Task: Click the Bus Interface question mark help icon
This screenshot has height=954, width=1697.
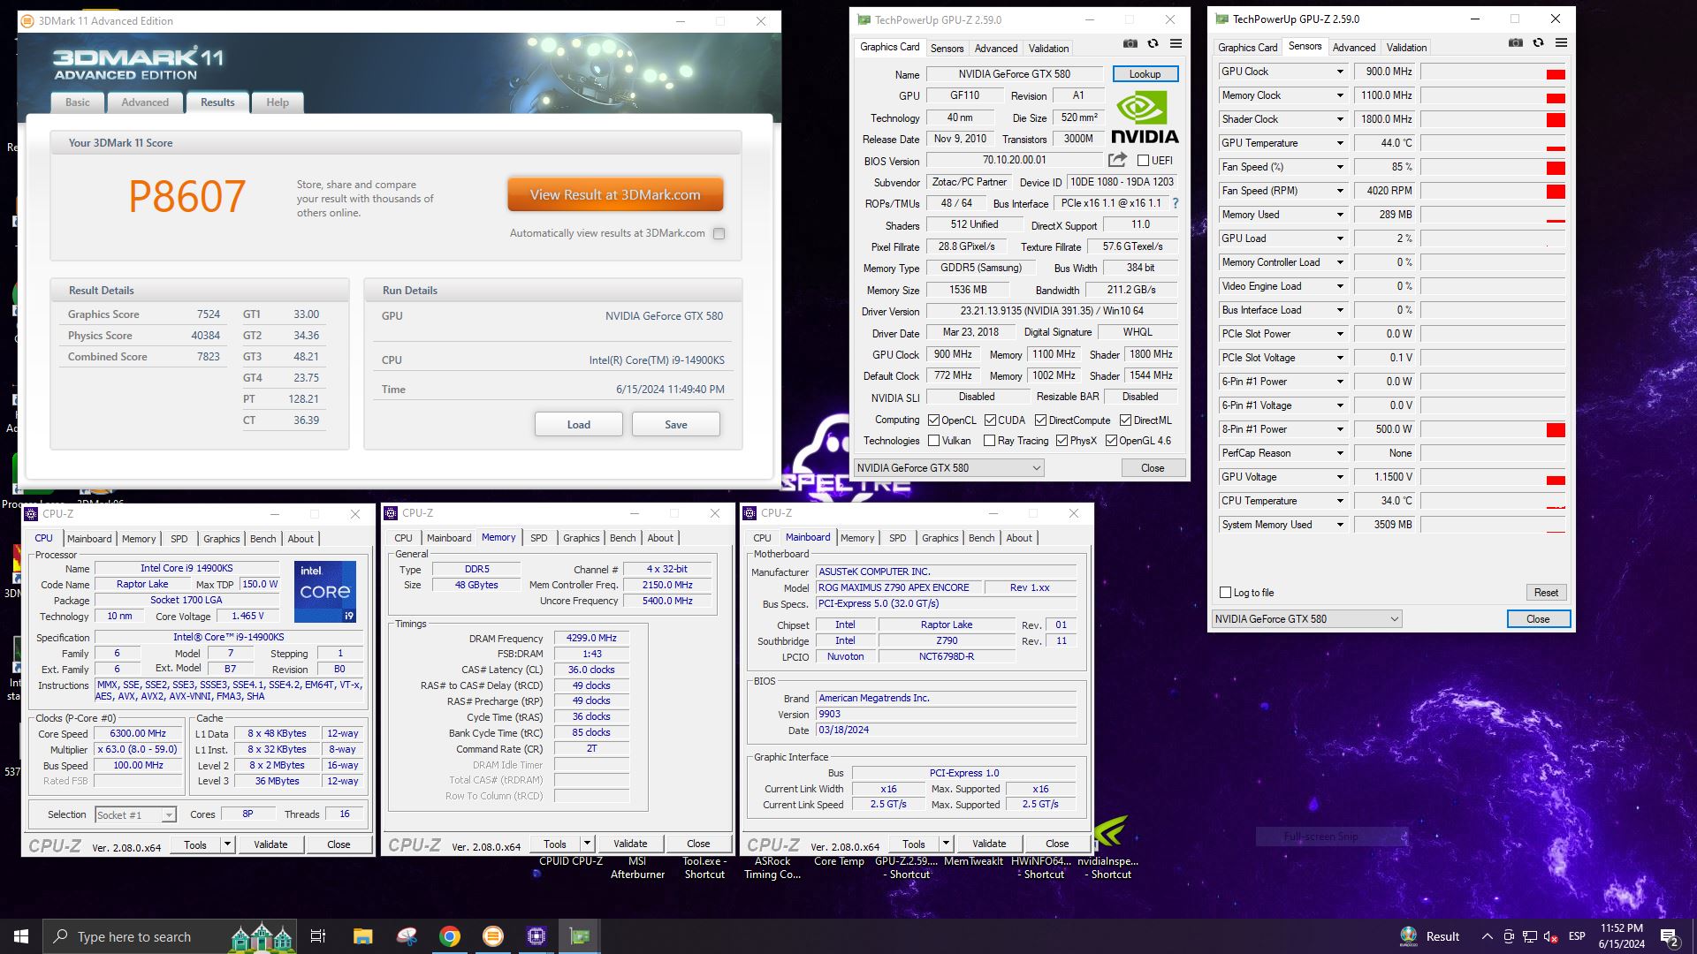Action: point(1176,203)
